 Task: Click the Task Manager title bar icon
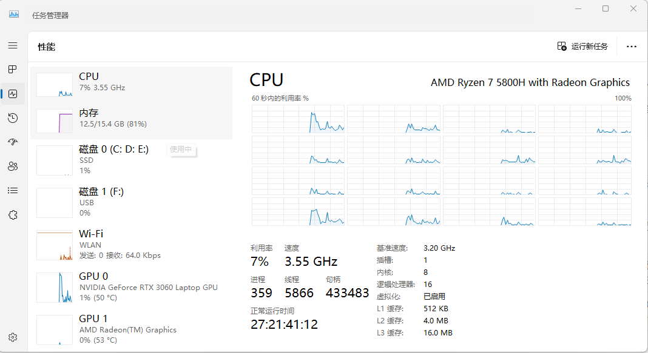pos(14,15)
